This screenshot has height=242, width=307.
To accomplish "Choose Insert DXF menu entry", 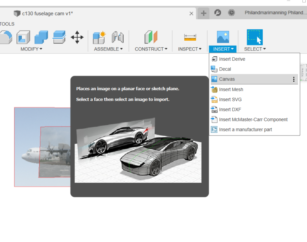I will pos(254,109).
